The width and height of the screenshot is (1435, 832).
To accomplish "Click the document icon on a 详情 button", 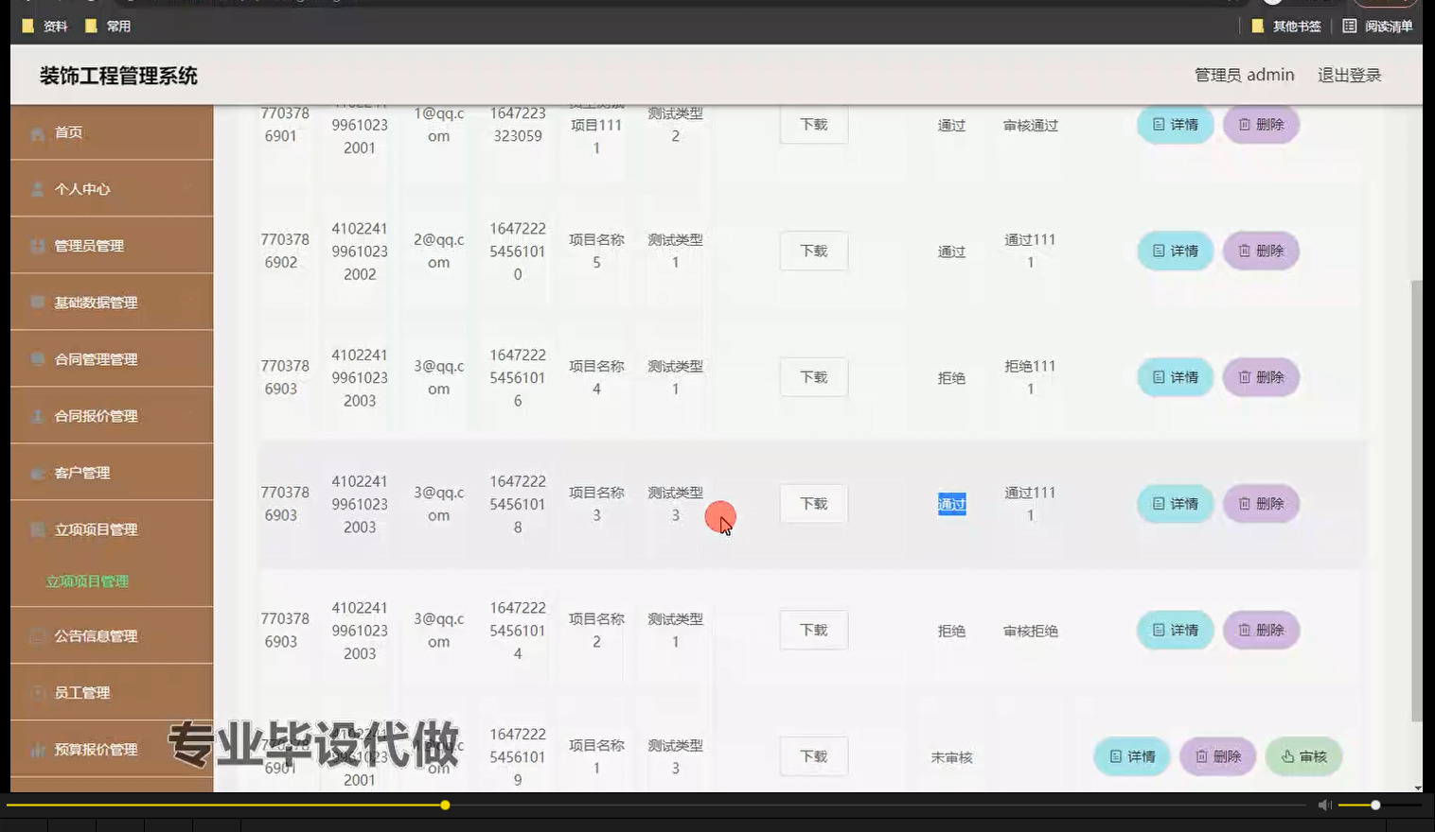I will pyautogui.click(x=1157, y=124).
